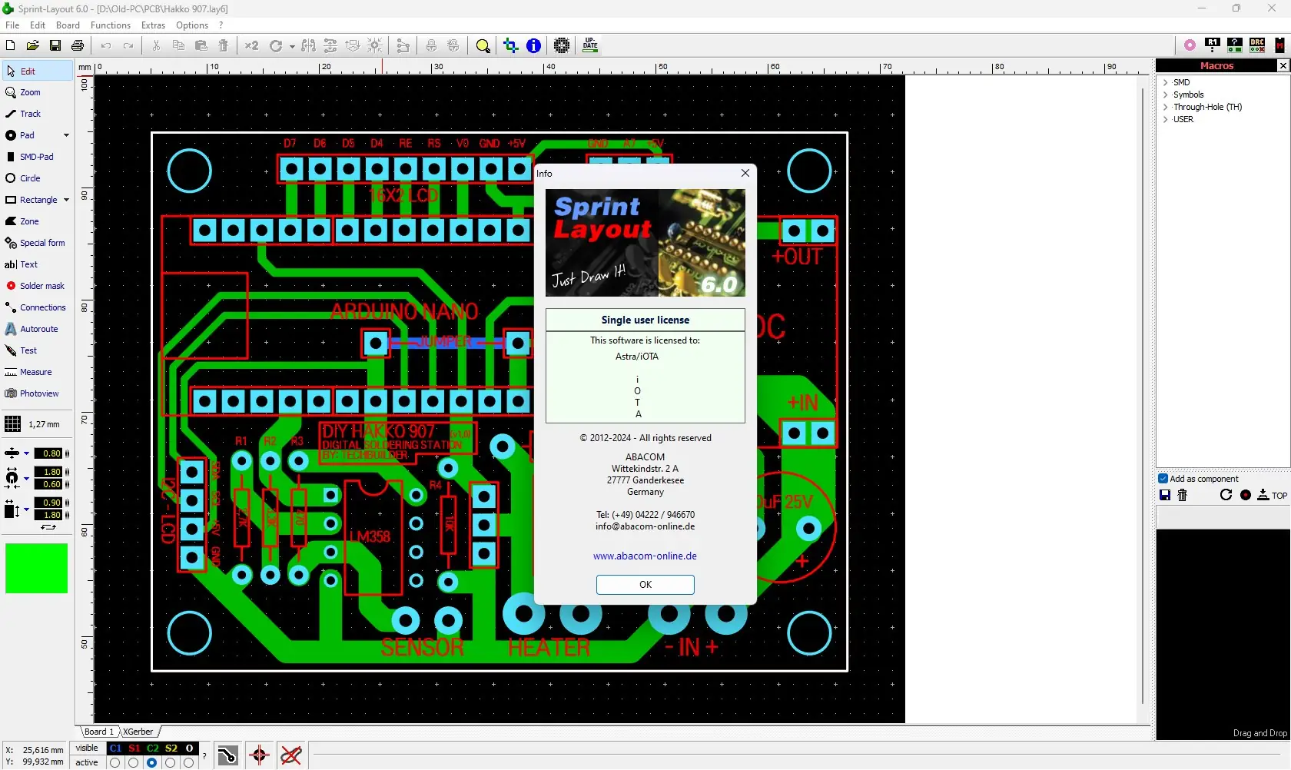
Task: Save macro with floppy icon in Macros panel
Action: click(1165, 496)
